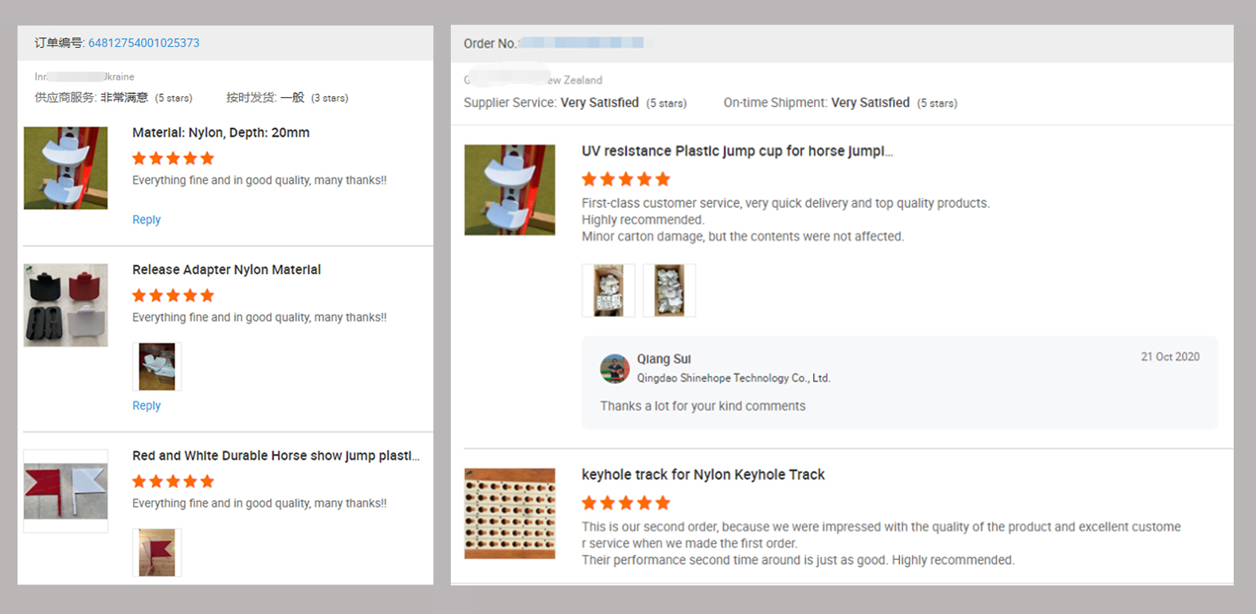The image size is (1256, 614).
Task: View first carton damage photo
Action: coord(608,291)
